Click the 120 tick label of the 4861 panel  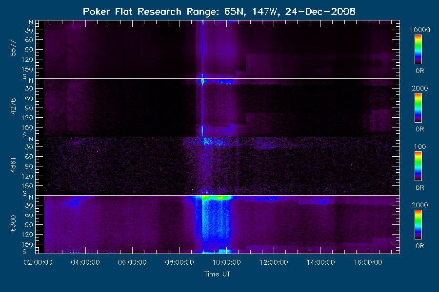27,176
